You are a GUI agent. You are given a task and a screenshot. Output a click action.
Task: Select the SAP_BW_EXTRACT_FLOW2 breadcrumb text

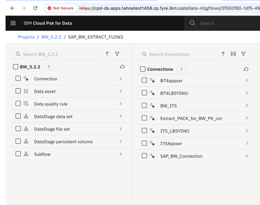[96, 37]
